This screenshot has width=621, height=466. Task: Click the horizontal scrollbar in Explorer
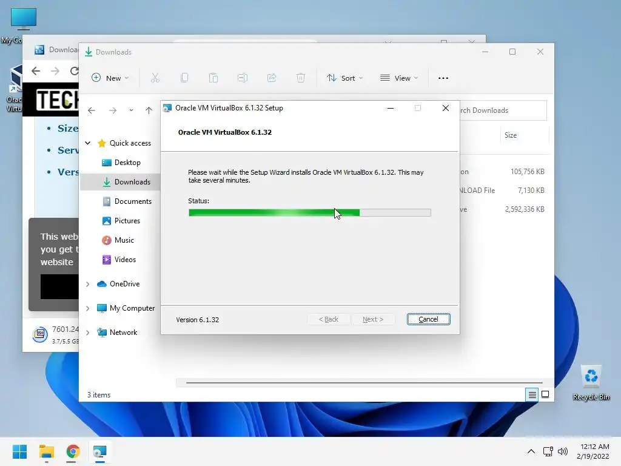coord(364,383)
